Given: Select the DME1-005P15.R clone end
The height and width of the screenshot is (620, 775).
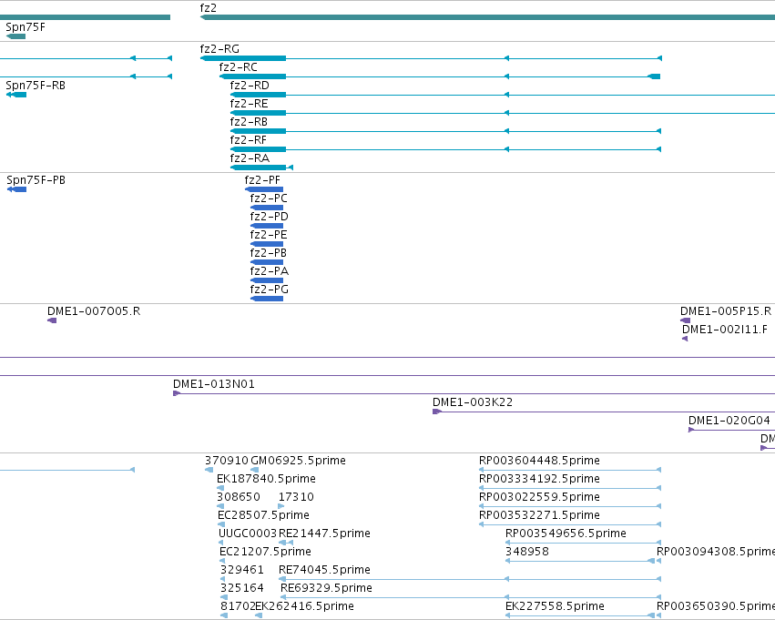Looking at the screenshot, I should [685, 320].
